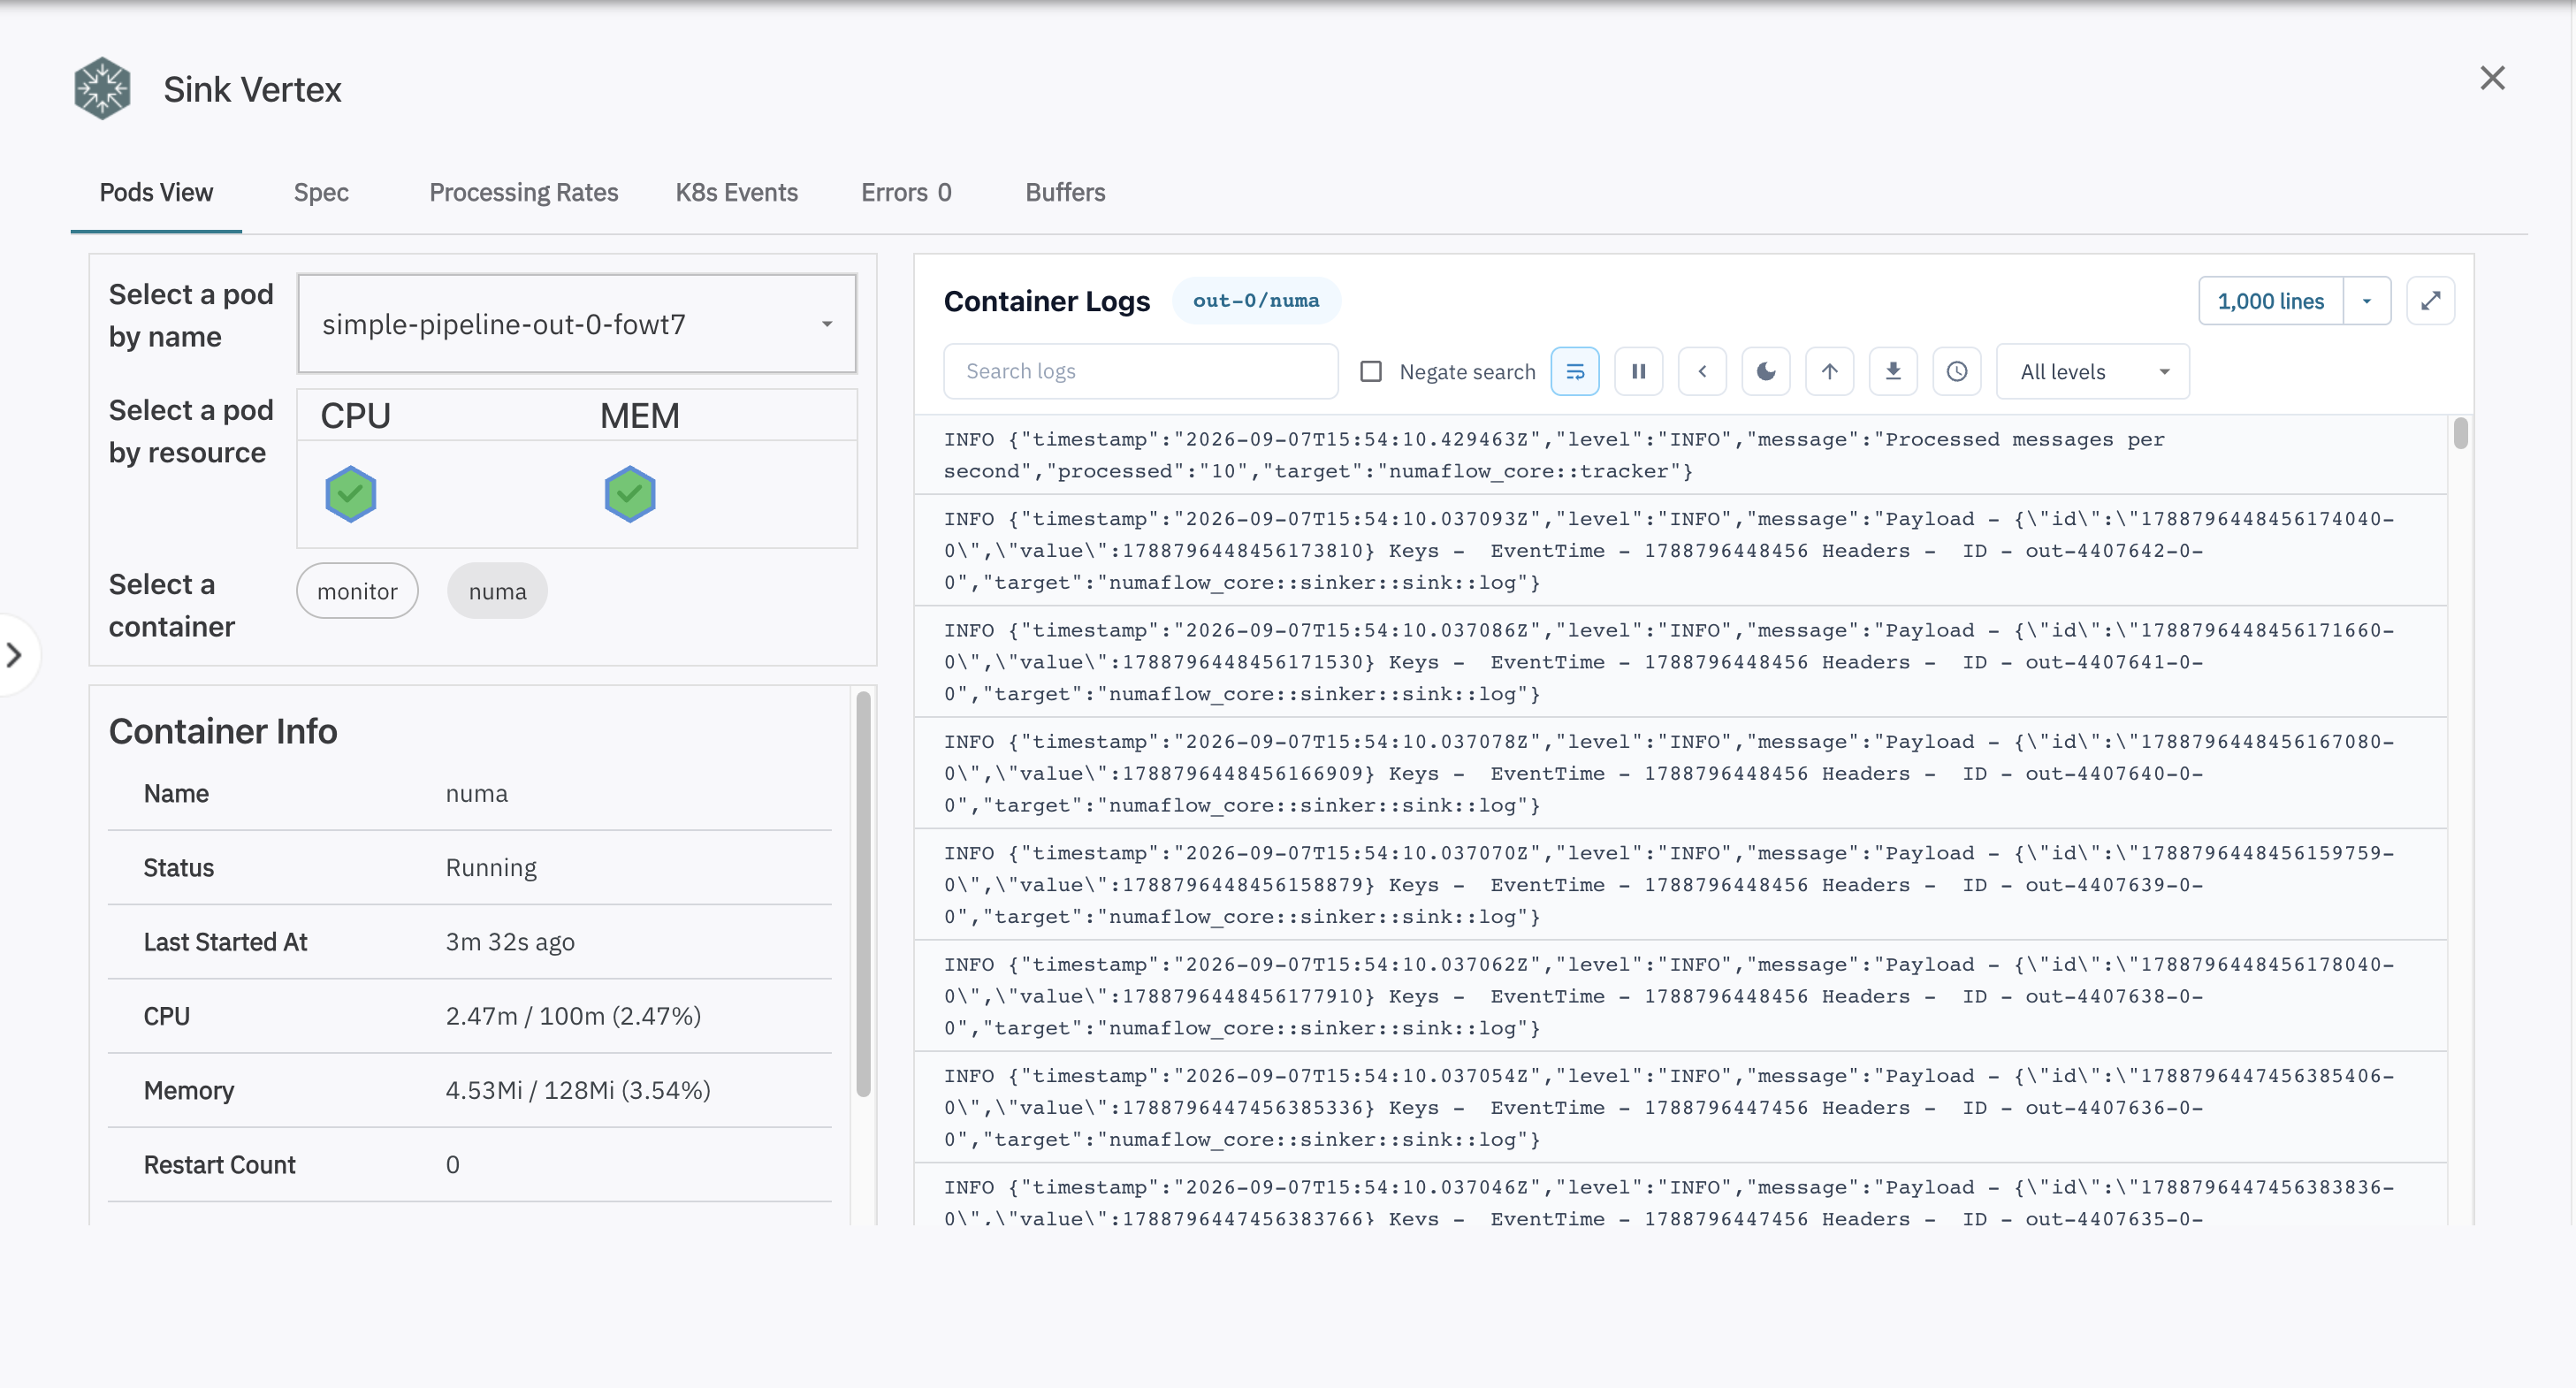
Task: Click log entry with ID out-4407639-0-0
Action: 1680,885
